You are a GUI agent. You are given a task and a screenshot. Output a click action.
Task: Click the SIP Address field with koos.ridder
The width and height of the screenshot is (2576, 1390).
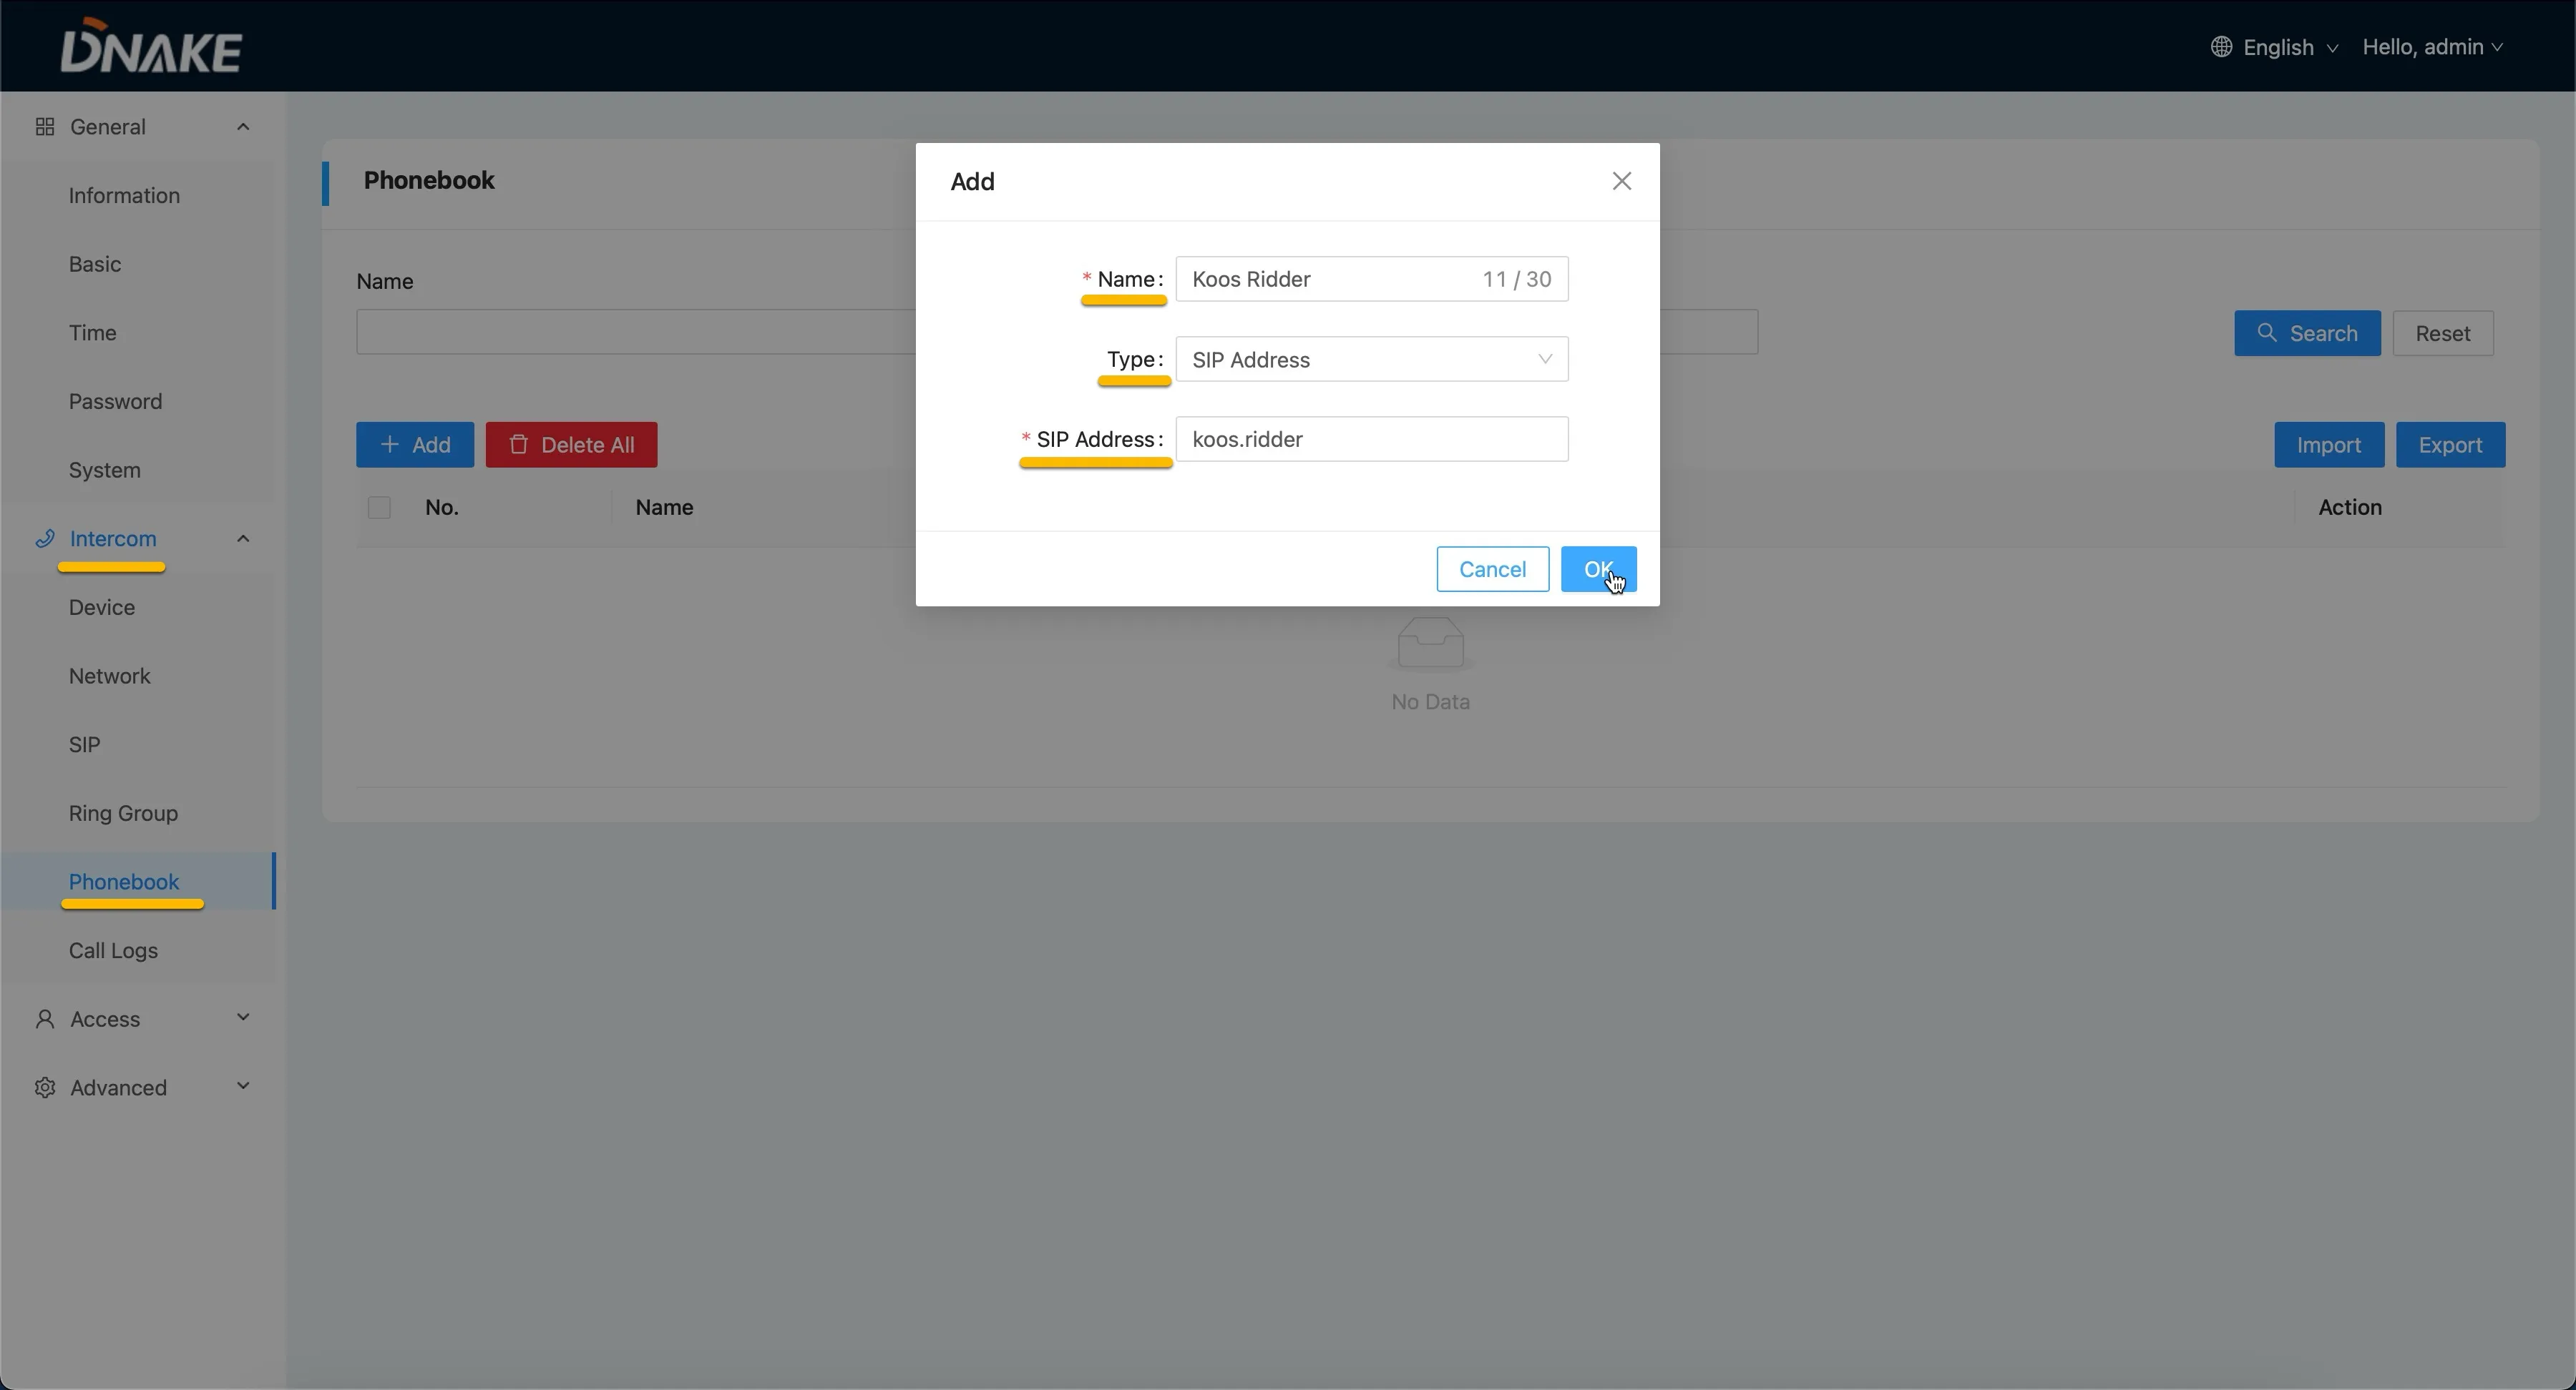click(1372, 440)
